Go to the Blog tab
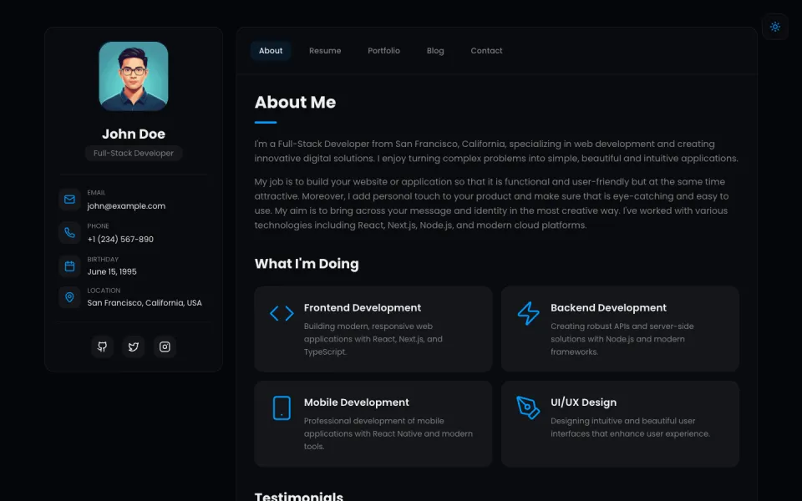Screen dimensions: 802x501 [x=435, y=51]
